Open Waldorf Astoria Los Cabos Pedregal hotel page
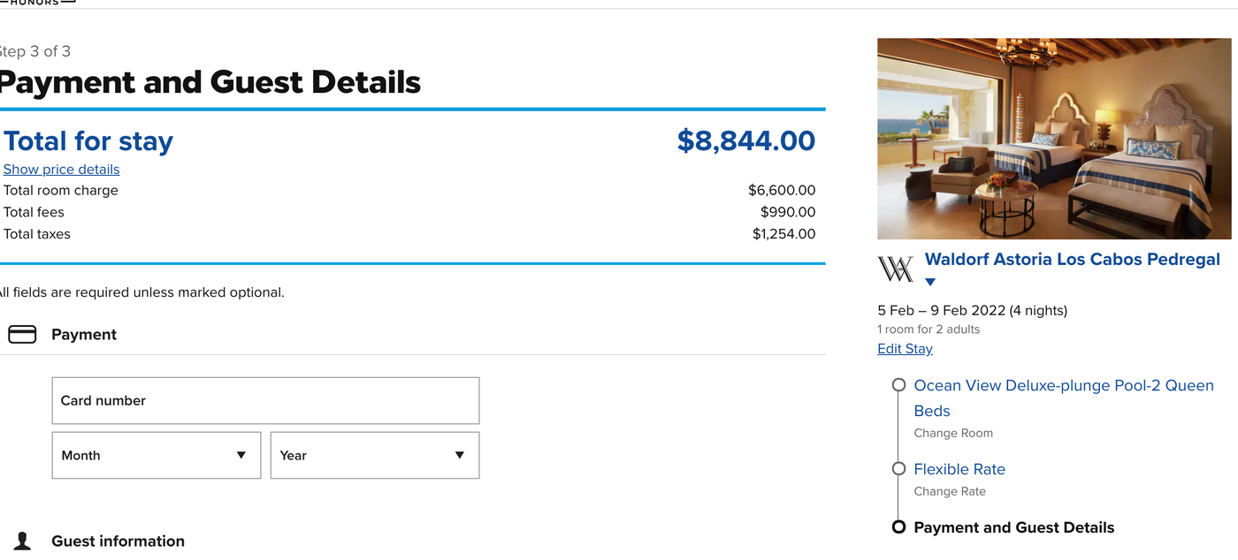 click(x=1072, y=259)
